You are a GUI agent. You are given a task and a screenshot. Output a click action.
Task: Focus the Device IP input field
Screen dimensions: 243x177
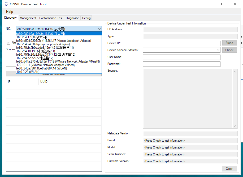(x=182, y=43)
